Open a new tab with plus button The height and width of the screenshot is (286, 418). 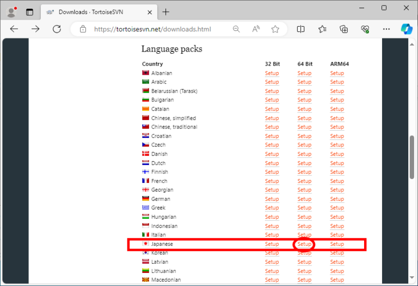(166, 11)
